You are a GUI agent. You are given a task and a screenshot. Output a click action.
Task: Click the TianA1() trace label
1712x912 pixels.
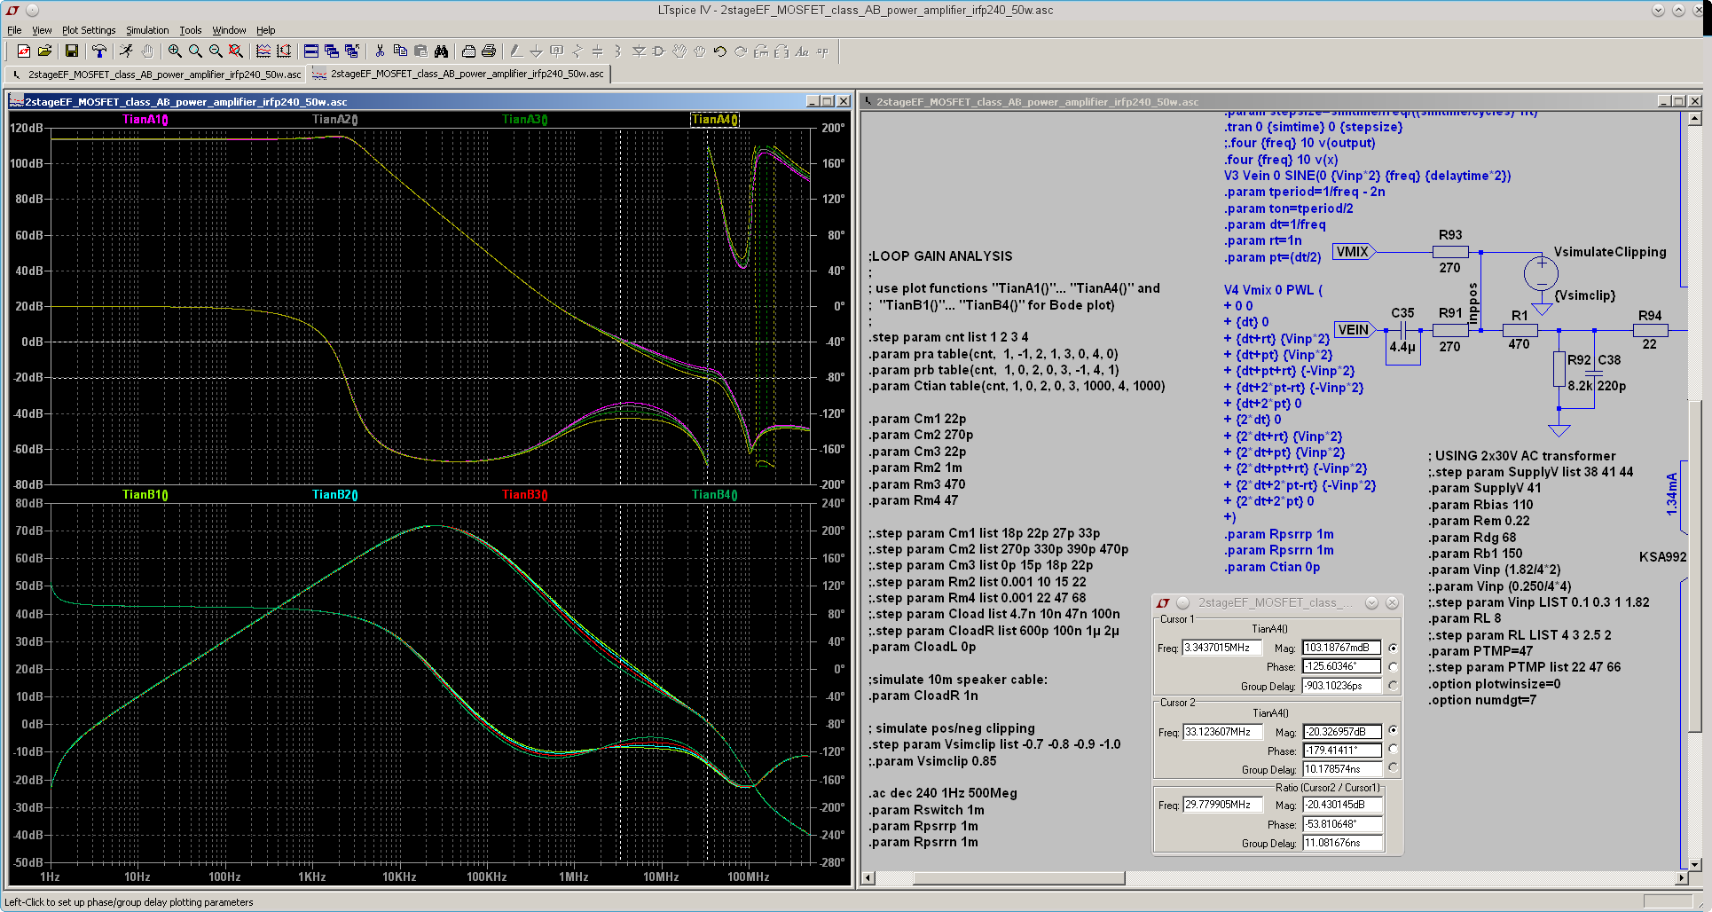pyautogui.click(x=145, y=120)
